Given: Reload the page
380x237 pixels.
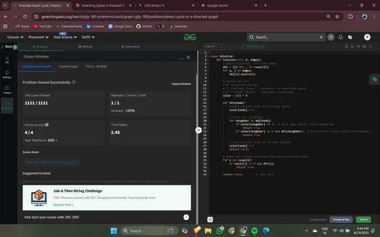Looking at the screenshot, I should (25, 16).
